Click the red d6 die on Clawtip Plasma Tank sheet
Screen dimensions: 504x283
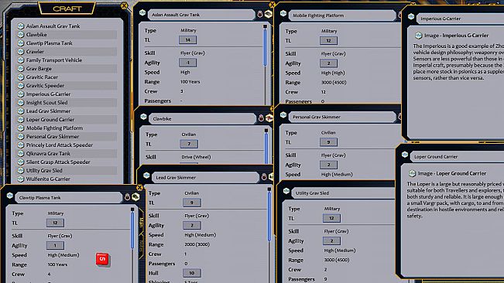click(x=102, y=259)
